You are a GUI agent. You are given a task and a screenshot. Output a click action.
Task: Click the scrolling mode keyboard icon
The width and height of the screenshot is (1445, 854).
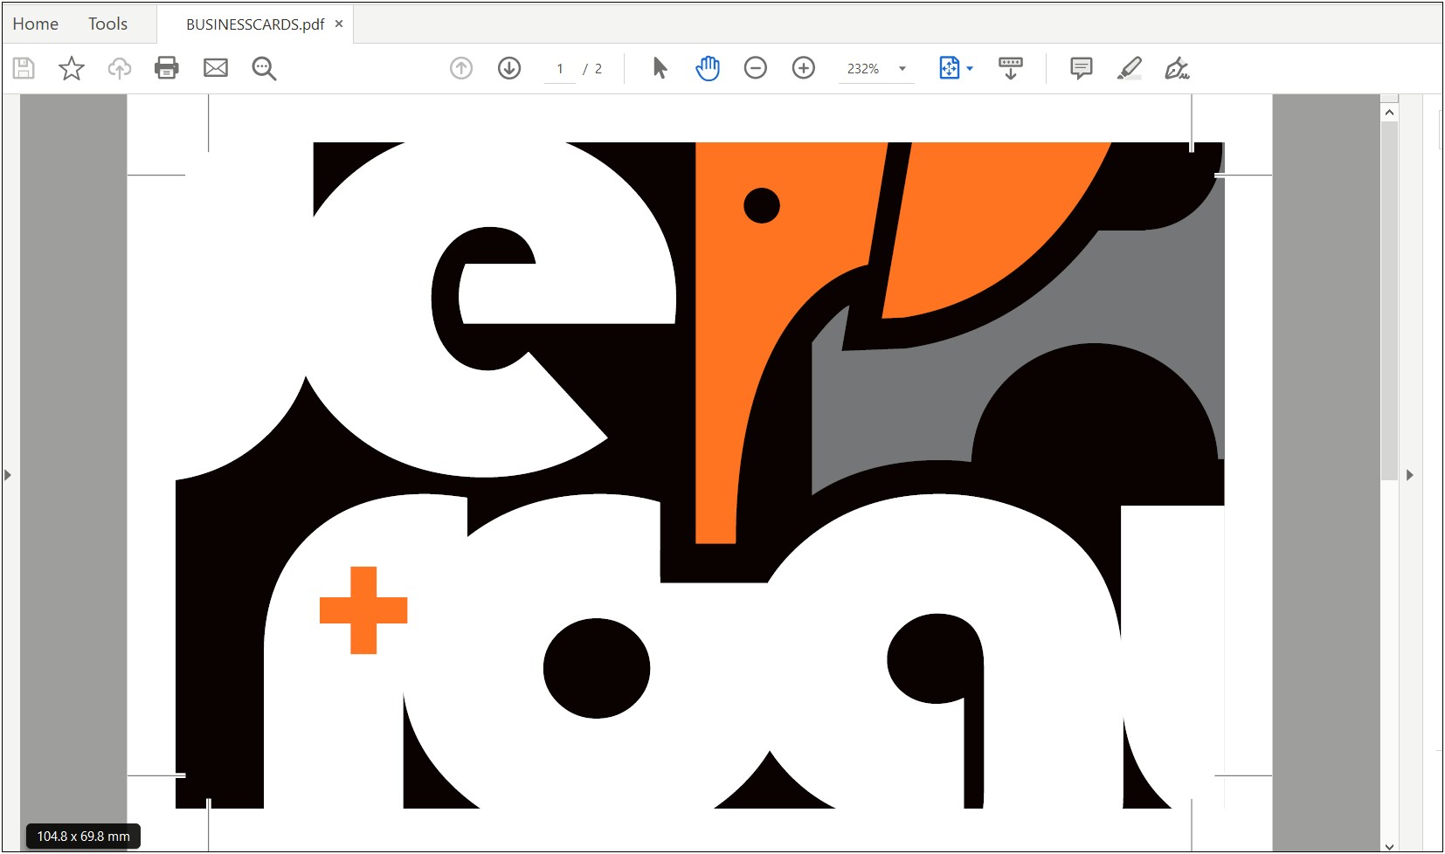(x=1011, y=68)
